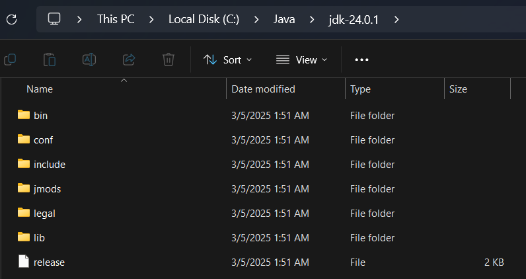Expand chevron after This PC

pos(151,19)
